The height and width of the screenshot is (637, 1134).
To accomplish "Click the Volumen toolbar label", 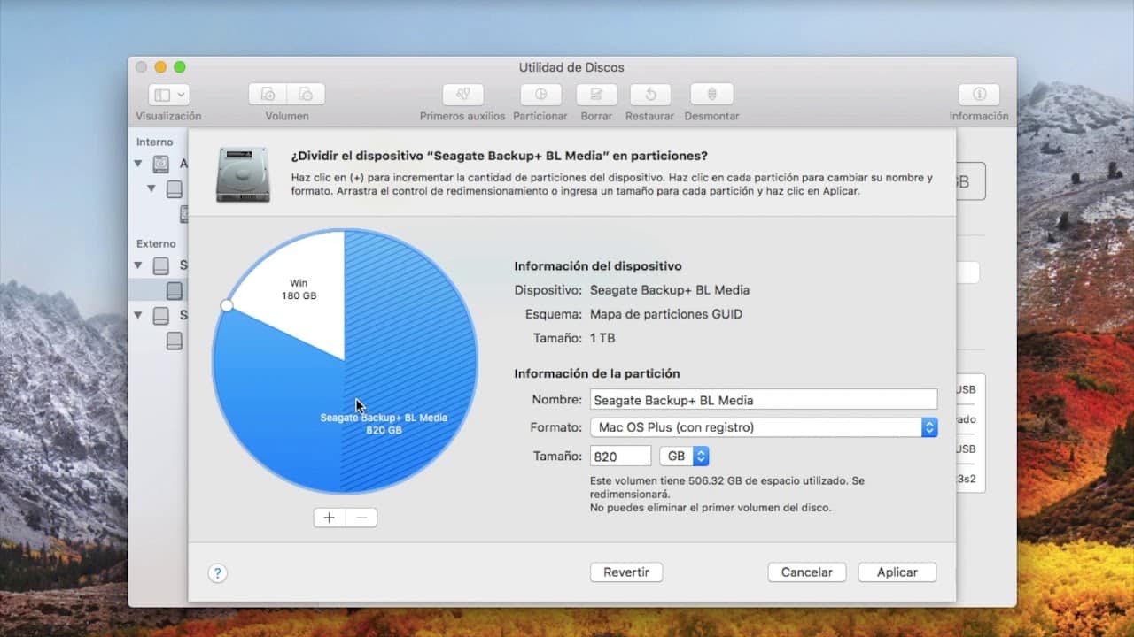I will point(287,116).
